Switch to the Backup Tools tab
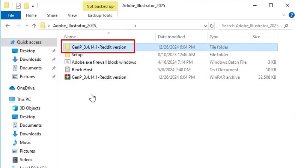The image size is (295, 168). click(x=100, y=15)
